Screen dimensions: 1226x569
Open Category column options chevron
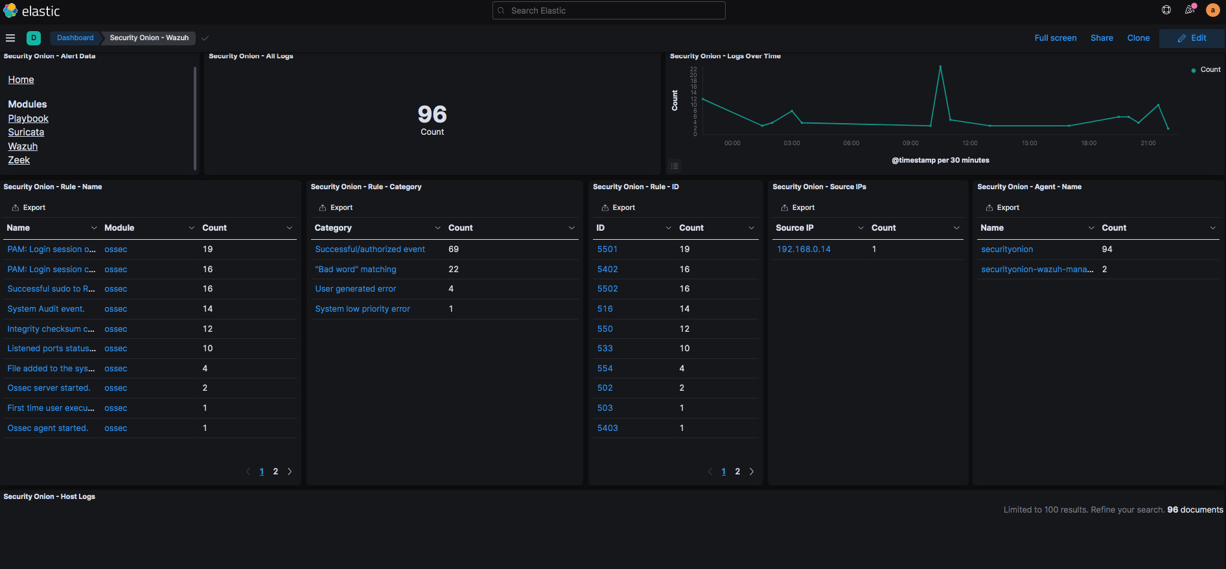pyautogui.click(x=438, y=227)
